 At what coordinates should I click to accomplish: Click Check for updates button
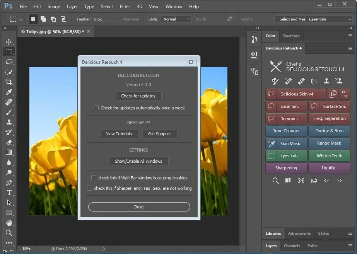[x=138, y=96]
